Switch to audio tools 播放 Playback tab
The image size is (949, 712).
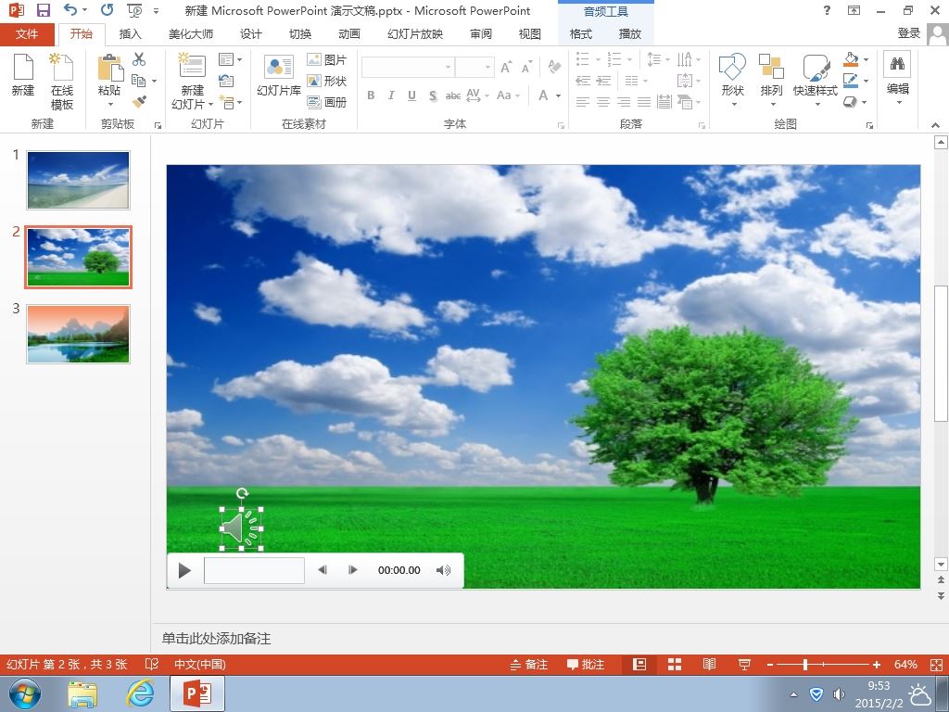[629, 34]
